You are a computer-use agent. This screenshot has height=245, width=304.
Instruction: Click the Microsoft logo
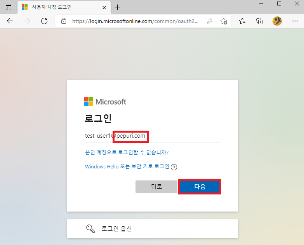pyautogui.click(x=105, y=102)
